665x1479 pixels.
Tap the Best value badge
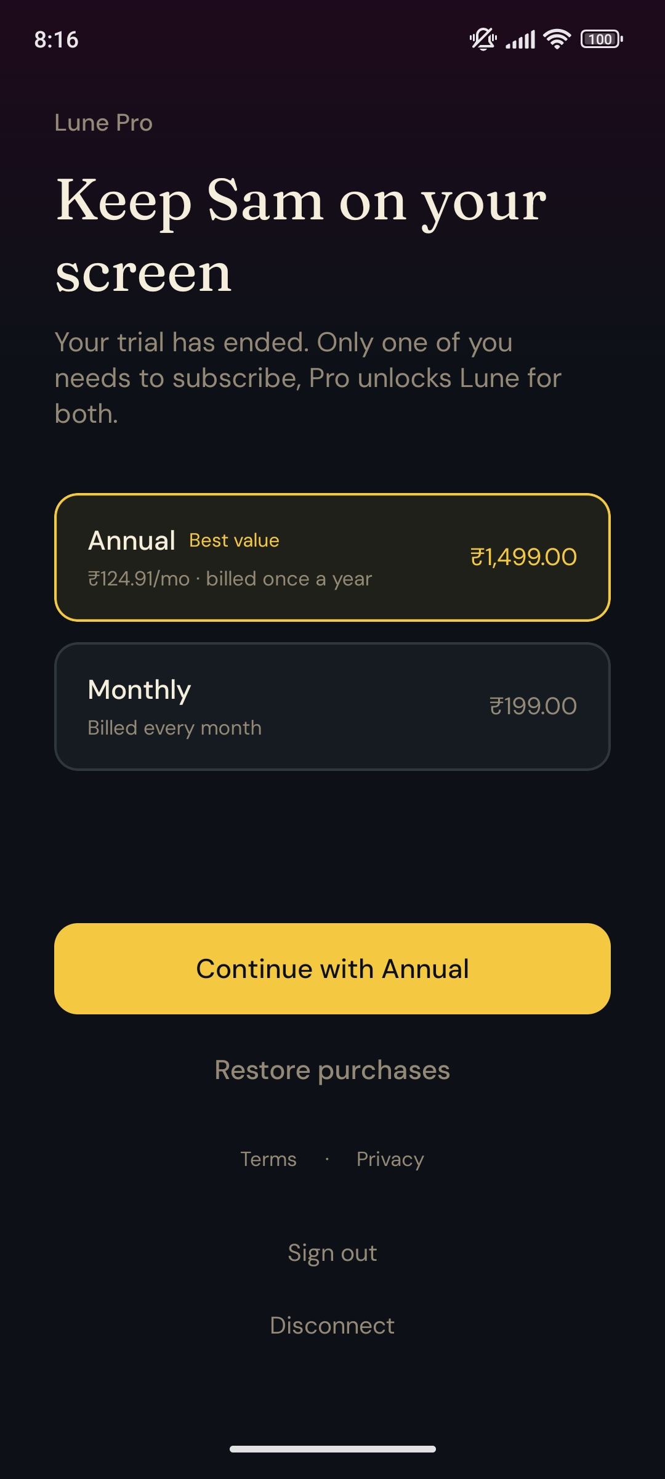click(234, 540)
